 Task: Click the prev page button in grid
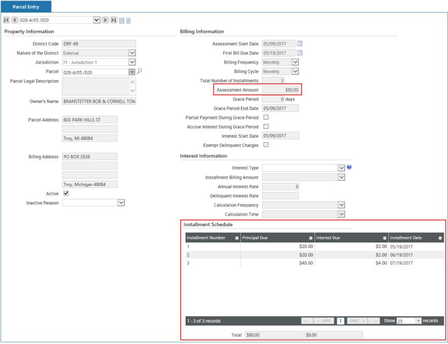click(x=324, y=320)
